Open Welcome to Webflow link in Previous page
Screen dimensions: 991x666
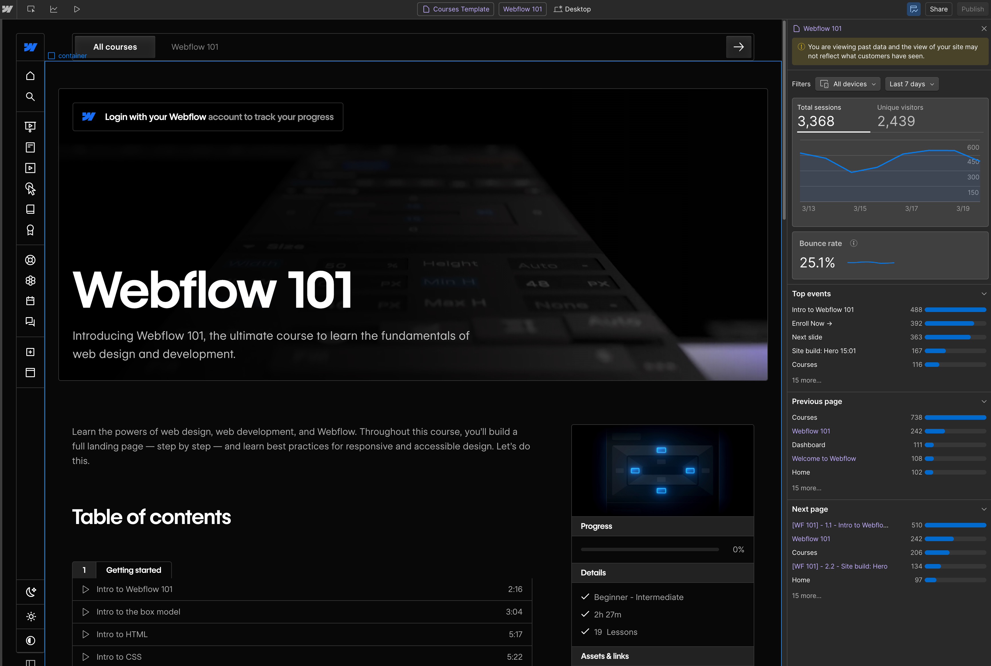click(823, 458)
